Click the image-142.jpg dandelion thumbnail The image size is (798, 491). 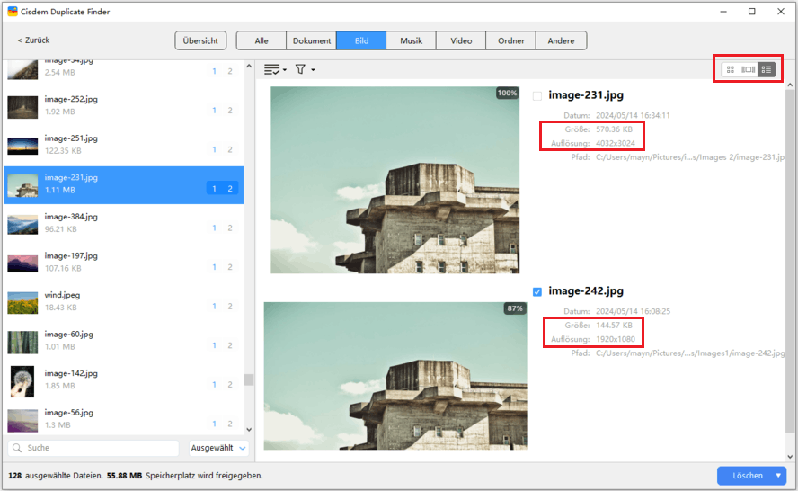tap(22, 381)
